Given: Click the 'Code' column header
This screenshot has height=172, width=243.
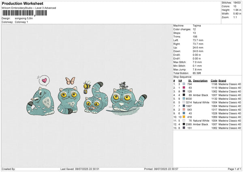Looking at the screenshot, I should click(214, 81).
